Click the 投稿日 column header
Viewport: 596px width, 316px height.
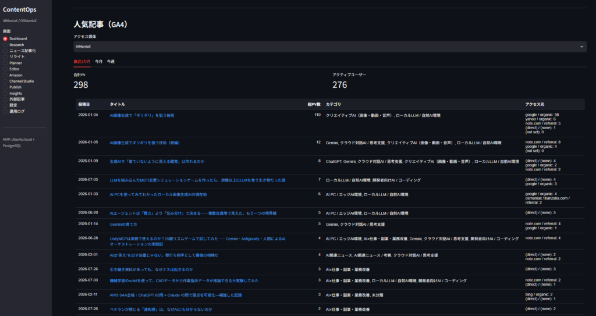pos(84,104)
